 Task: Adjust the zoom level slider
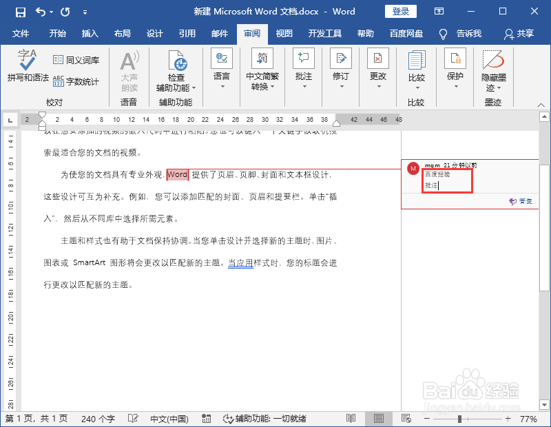(458, 418)
